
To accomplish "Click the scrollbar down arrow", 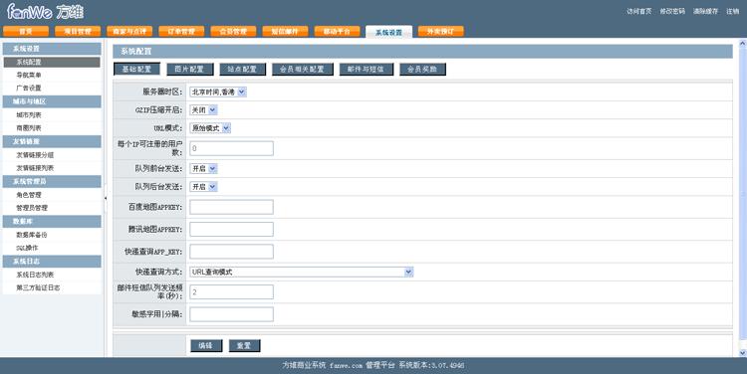I will coord(742,352).
